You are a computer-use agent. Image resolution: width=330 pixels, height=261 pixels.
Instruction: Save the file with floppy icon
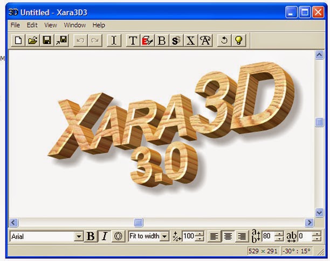[x=47, y=40]
